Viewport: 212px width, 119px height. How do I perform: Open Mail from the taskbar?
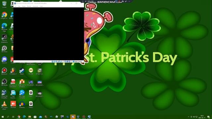click(40, 117)
